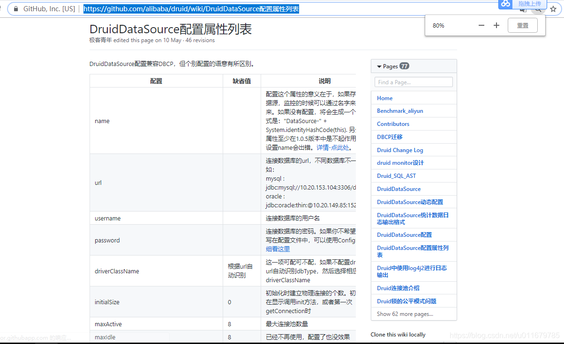Screen dimensions: 564x344
Task: Click the driverClassName cell
Action: 156,271
